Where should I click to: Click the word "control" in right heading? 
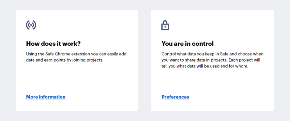[203, 44]
